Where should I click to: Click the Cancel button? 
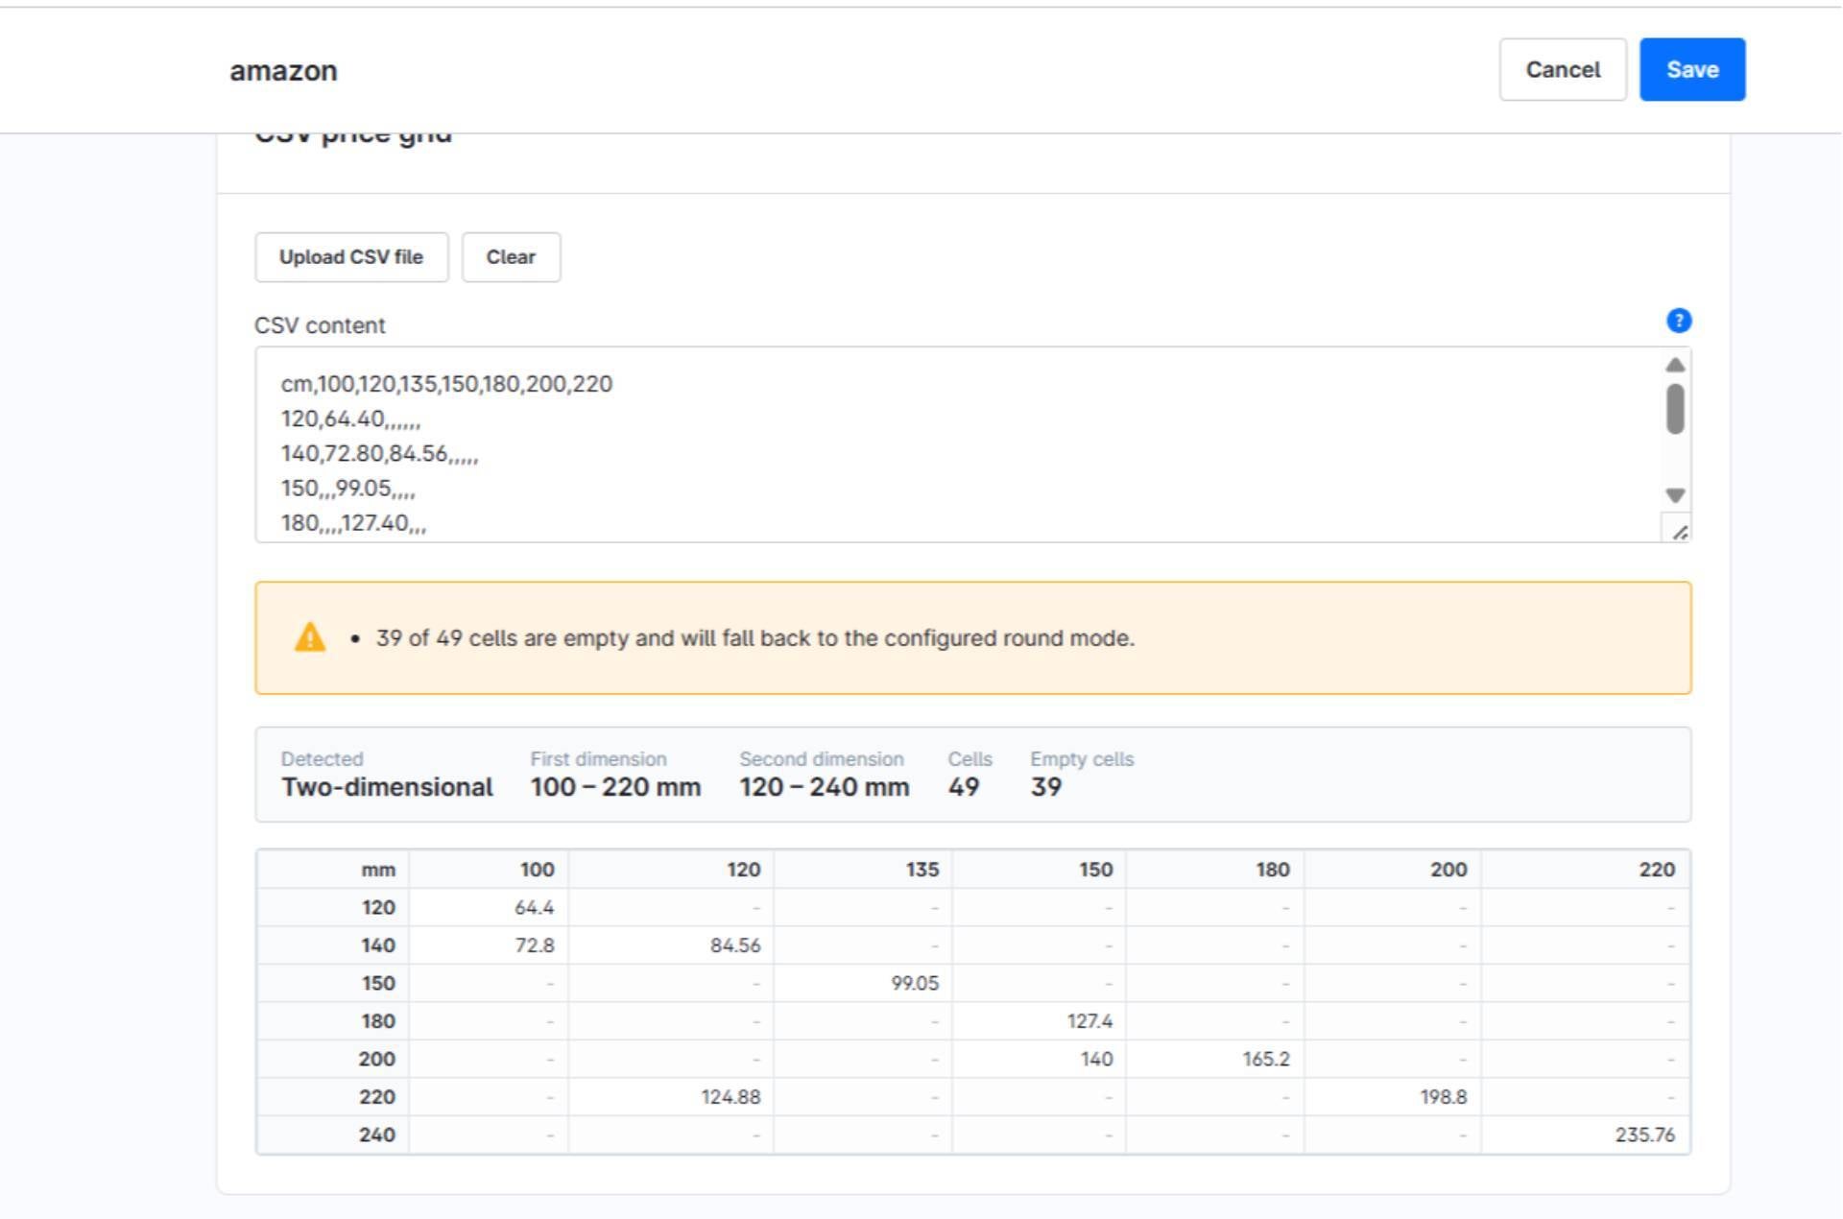pyautogui.click(x=1563, y=70)
